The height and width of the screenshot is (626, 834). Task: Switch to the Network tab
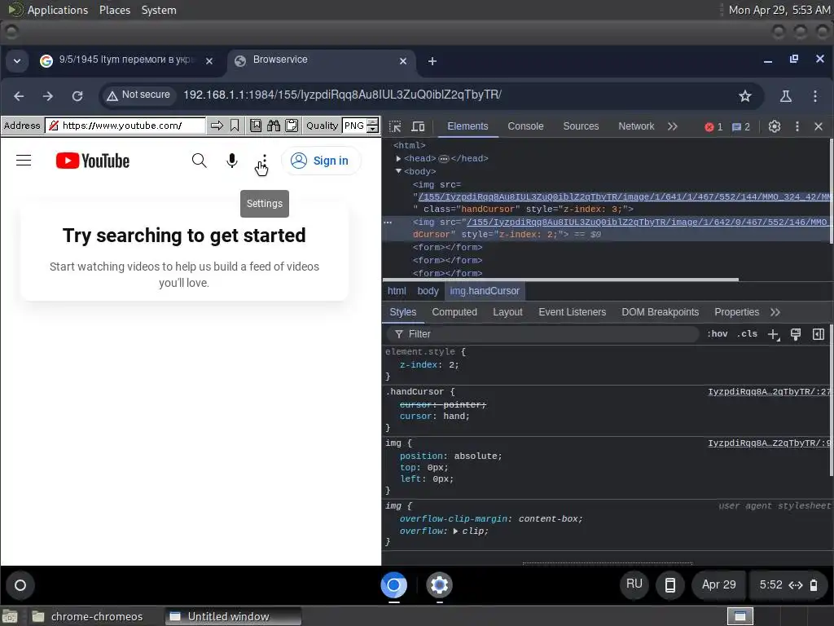(x=636, y=126)
